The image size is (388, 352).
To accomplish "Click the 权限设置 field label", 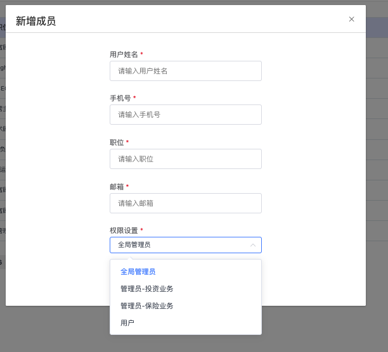I will coord(124,230).
